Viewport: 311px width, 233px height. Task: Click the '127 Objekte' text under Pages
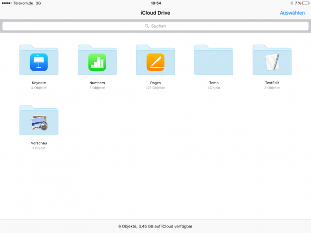pyautogui.click(x=155, y=88)
